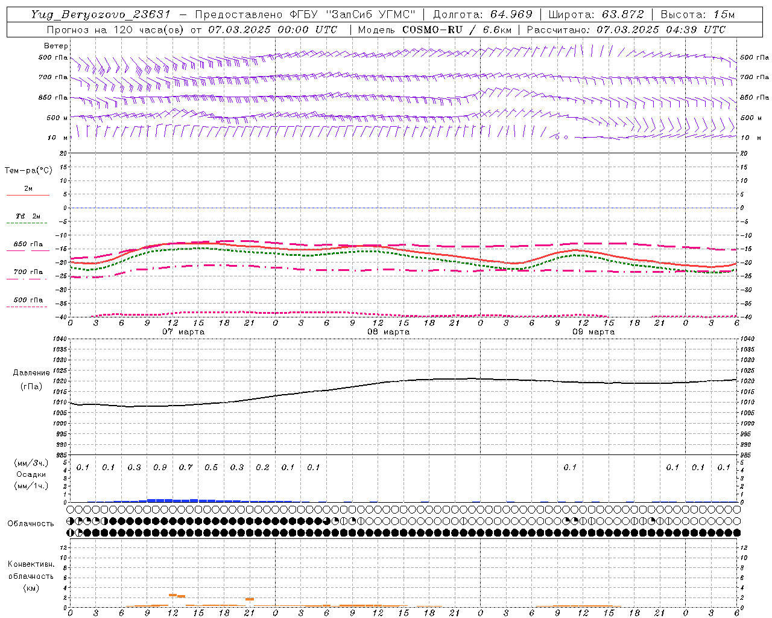Select the Высота: 15м header value
772x618 pixels.
(698, 14)
